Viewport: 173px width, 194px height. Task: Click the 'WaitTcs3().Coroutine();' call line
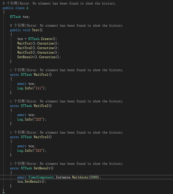pos(38,52)
